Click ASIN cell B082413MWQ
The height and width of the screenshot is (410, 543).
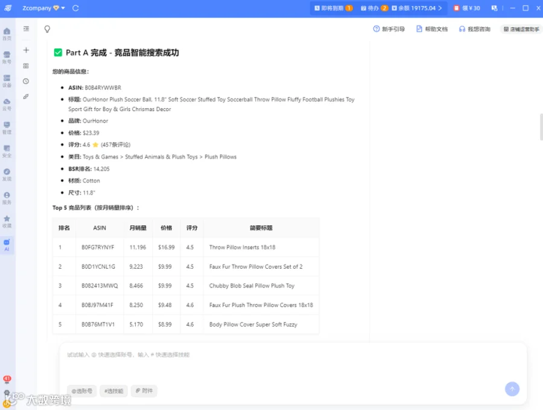100,286
